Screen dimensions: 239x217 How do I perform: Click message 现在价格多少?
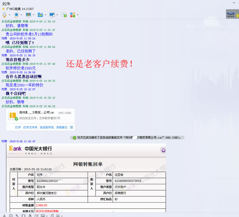18,60
